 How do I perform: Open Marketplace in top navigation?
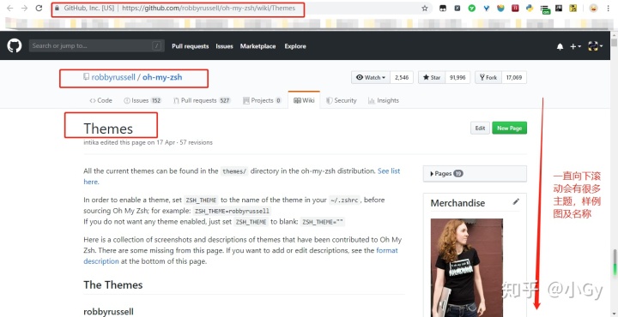[x=257, y=46]
